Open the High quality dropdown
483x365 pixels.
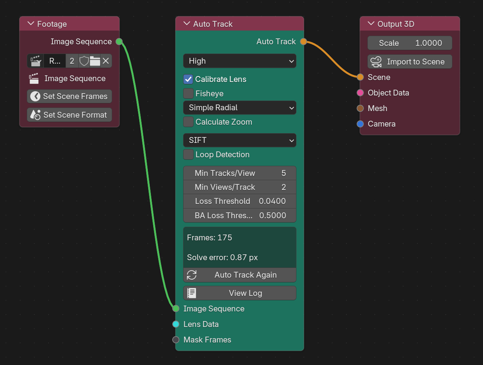click(x=240, y=61)
